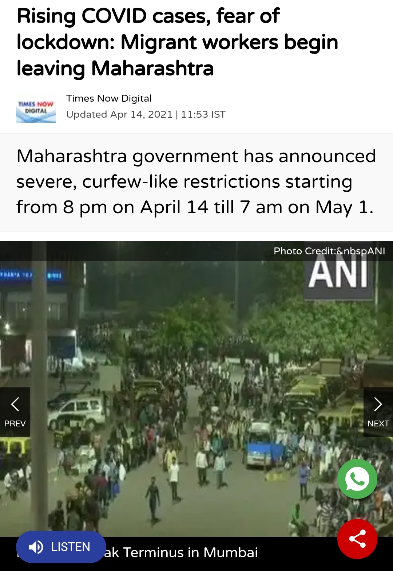The width and height of the screenshot is (393, 578).
Task: Go to previous slide via PREV label
Action: [x=15, y=423]
